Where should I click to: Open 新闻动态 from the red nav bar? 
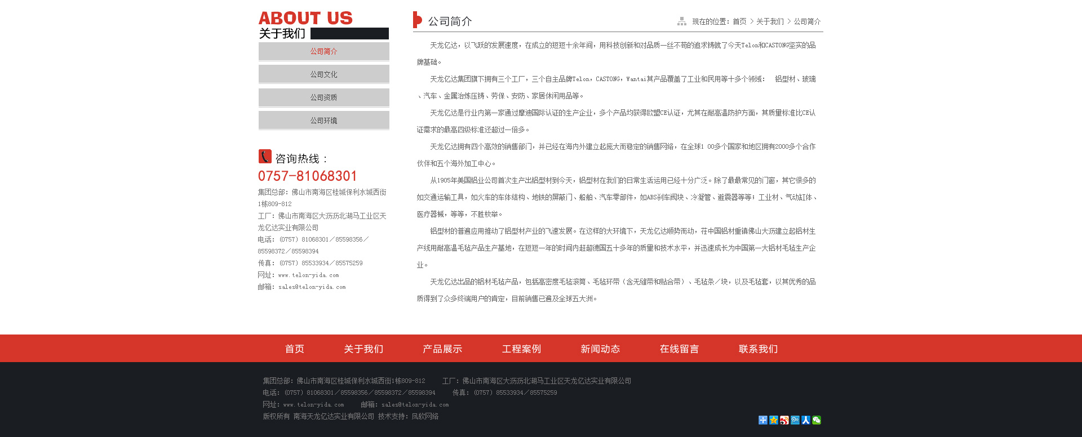pyautogui.click(x=600, y=349)
